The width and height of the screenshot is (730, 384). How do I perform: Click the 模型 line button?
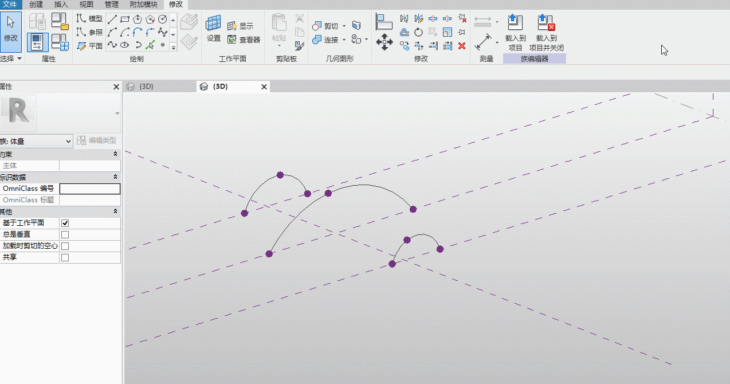click(90, 19)
